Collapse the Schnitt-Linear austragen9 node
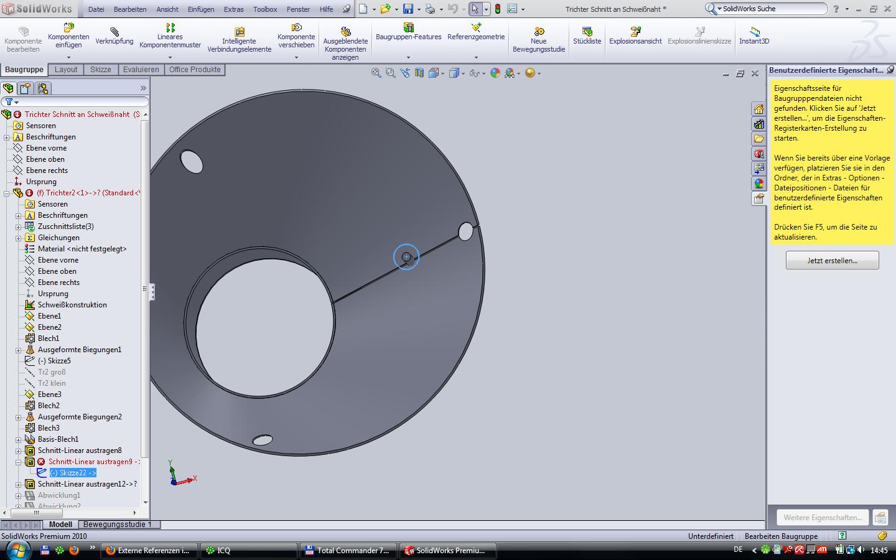896x560 pixels. coord(19,462)
